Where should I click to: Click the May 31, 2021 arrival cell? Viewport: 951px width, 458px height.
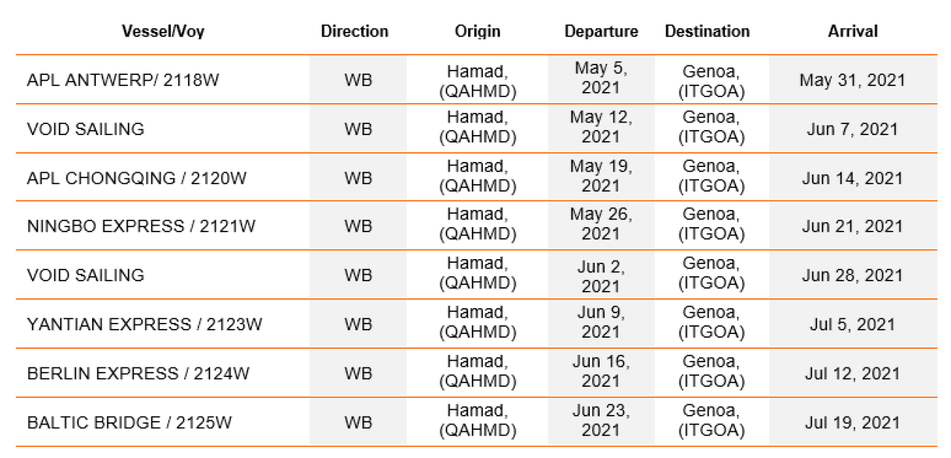[853, 80]
